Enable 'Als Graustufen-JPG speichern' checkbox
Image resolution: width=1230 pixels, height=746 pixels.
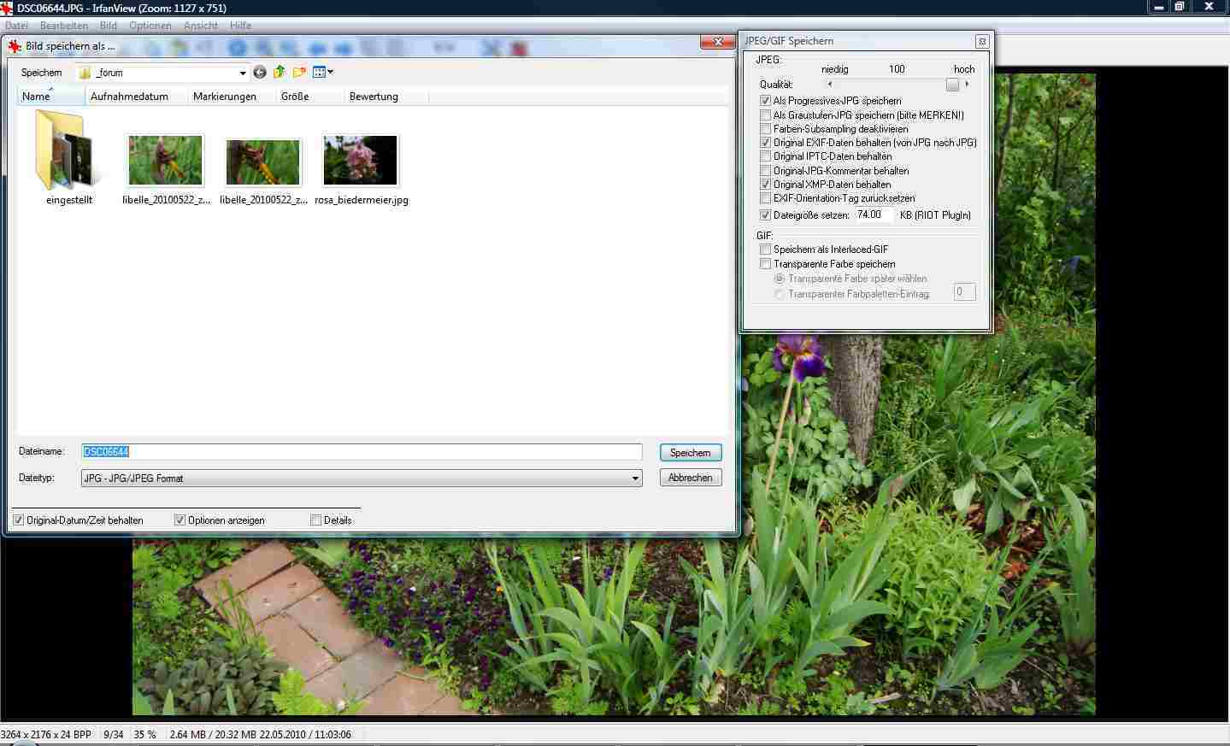pos(766,115)
